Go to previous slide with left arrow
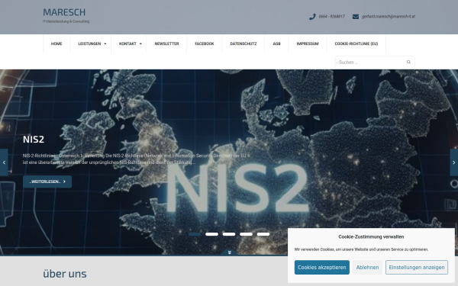This screenshot has width=458, height=286. [4, 162]
